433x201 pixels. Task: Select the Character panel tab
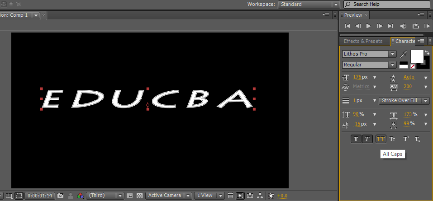coord(405,41)
